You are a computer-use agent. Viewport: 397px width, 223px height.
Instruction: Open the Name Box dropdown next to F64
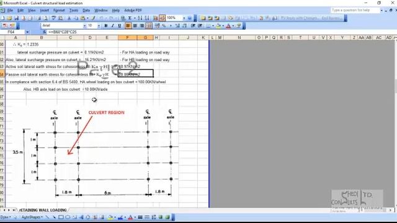[27, 32]
